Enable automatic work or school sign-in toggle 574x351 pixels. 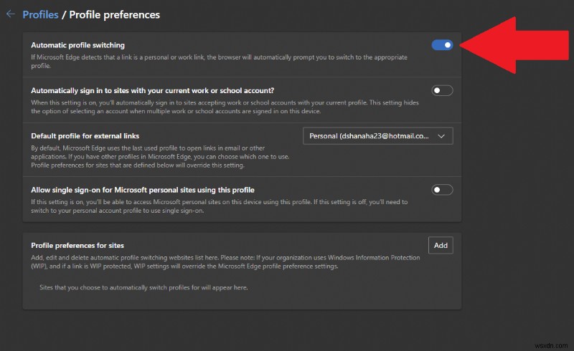(x=442, y=90)
